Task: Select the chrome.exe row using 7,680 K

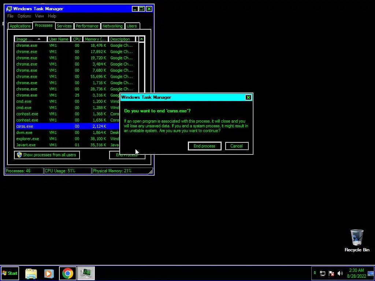Action: pos(76,71)
